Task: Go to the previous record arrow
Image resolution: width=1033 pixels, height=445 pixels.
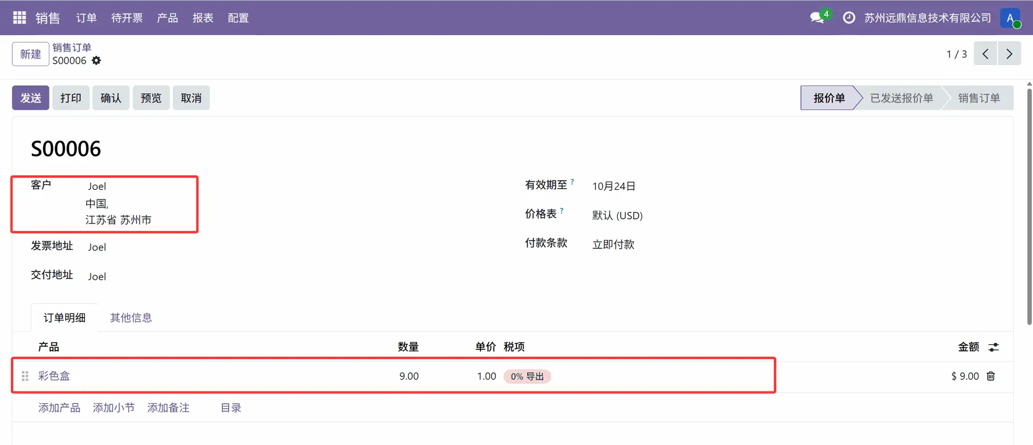Action: [985, 54]
